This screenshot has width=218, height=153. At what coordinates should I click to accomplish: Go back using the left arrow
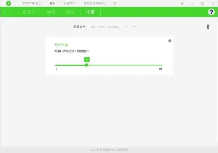(x=4, y=12)
